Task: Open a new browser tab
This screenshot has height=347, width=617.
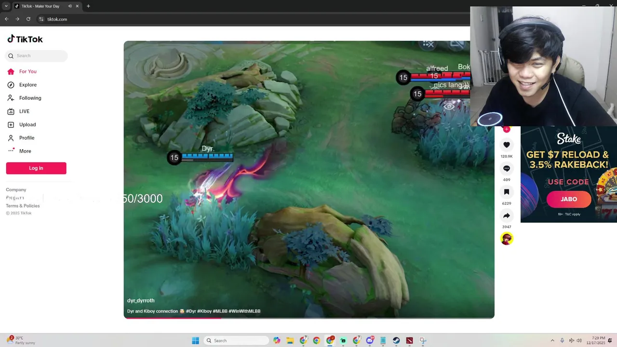Action: 88,6
